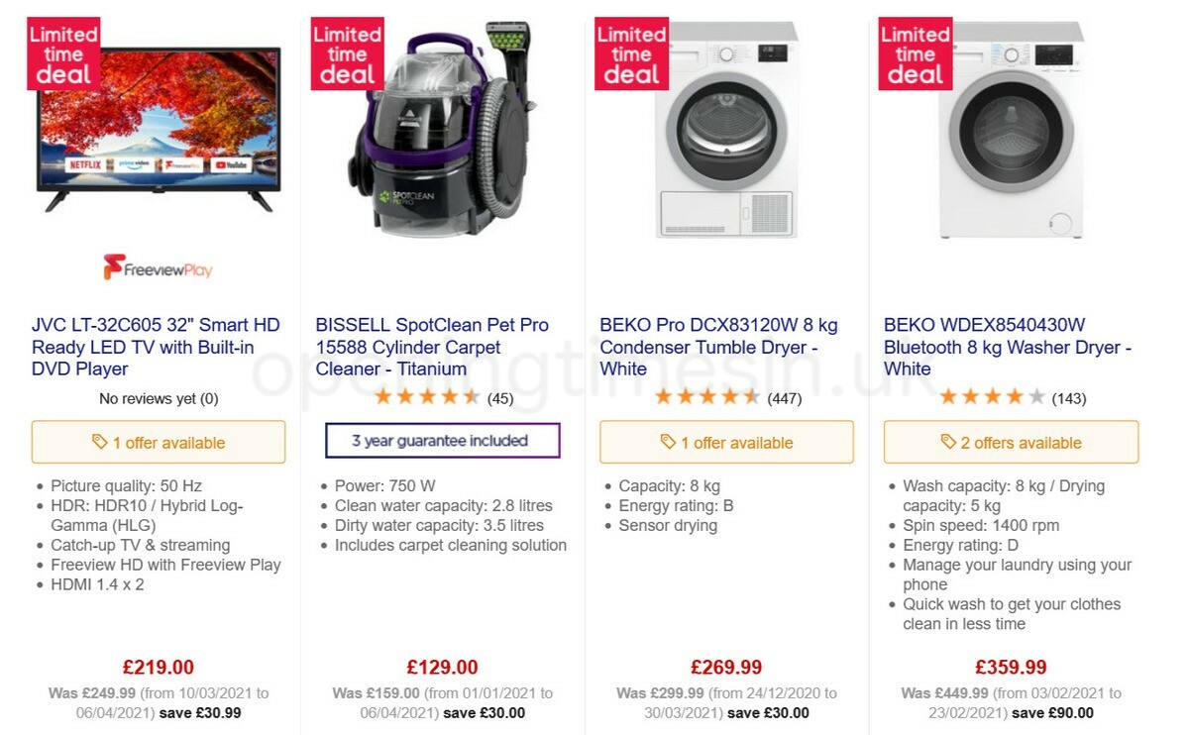Click the YouTube logo on the TV screen image

233,164
